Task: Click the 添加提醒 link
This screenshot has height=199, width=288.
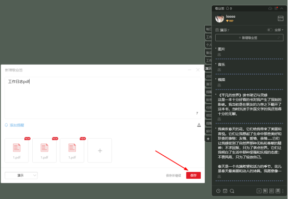Action: [x=17, y=125]
